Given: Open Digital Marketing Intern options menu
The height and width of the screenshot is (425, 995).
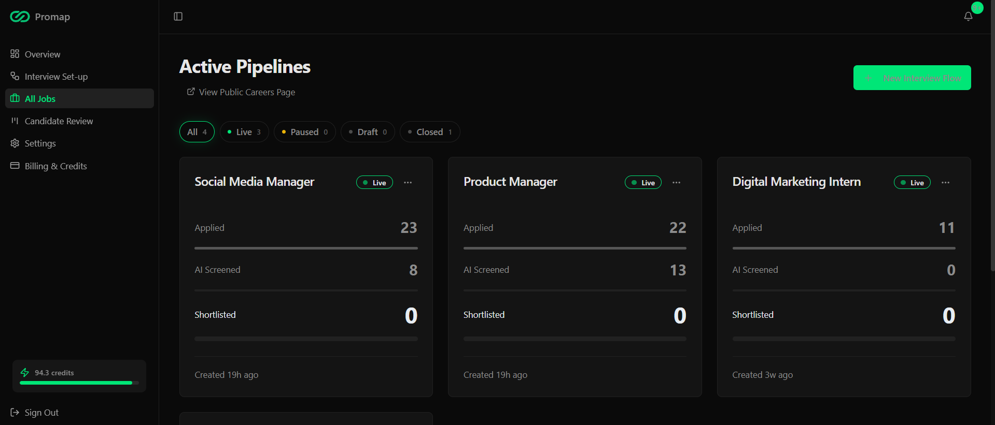Looking at the screenshot, I should pos(946,182).
